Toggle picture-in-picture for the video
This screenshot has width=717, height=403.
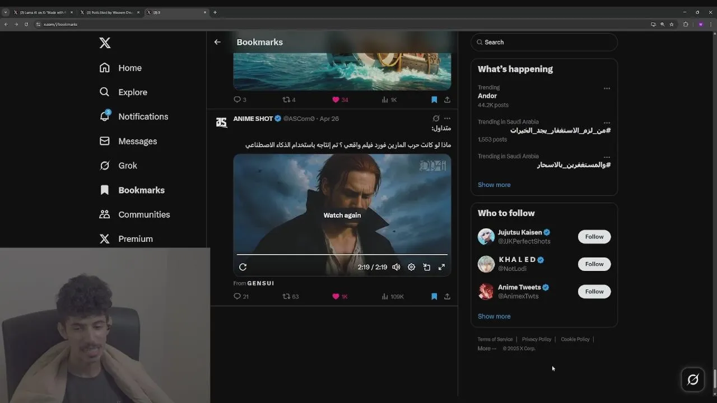426,267
